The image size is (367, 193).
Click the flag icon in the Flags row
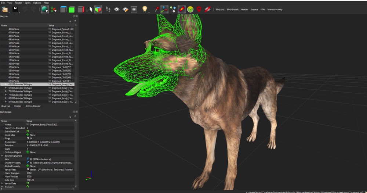[28, 138]
